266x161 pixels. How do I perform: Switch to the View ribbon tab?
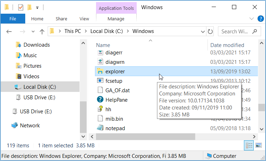(84, 19)
